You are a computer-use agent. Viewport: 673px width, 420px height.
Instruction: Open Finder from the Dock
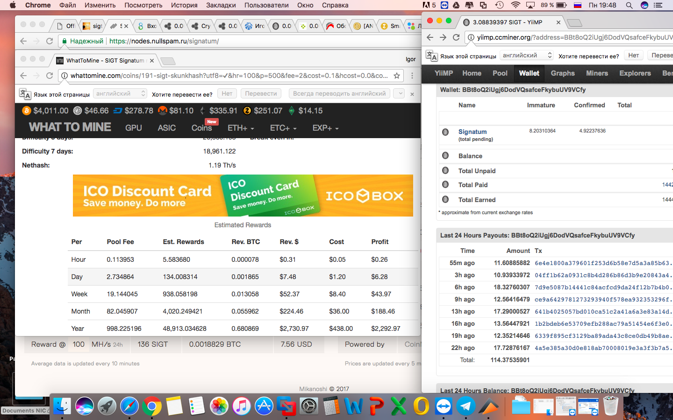[62, 406]
